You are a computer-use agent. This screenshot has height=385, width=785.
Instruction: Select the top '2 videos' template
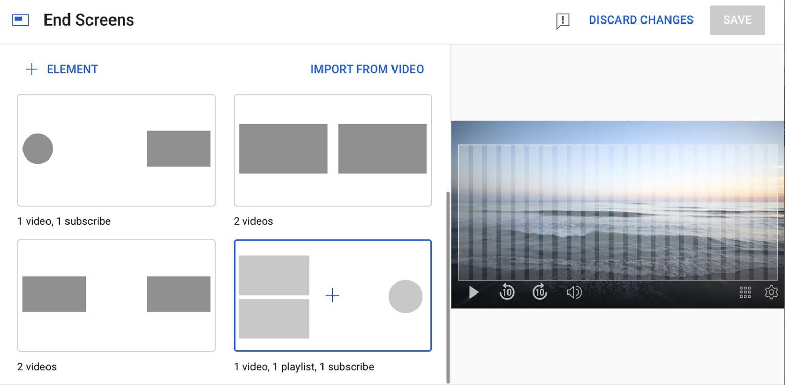[332, 149]
